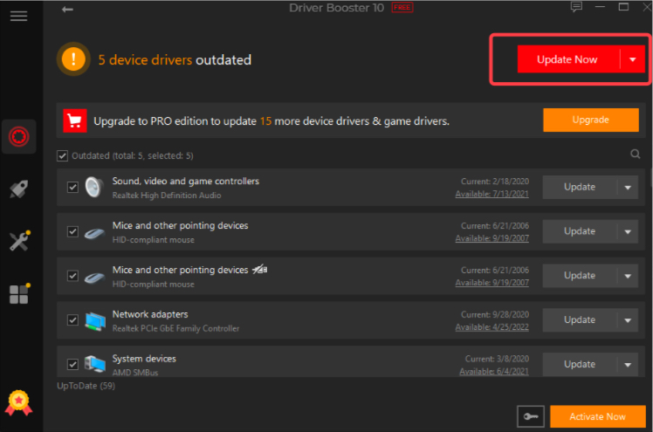The image size is (653, 432).
Task: Click the orange warning exclamation icon
Action: [73, 59]
